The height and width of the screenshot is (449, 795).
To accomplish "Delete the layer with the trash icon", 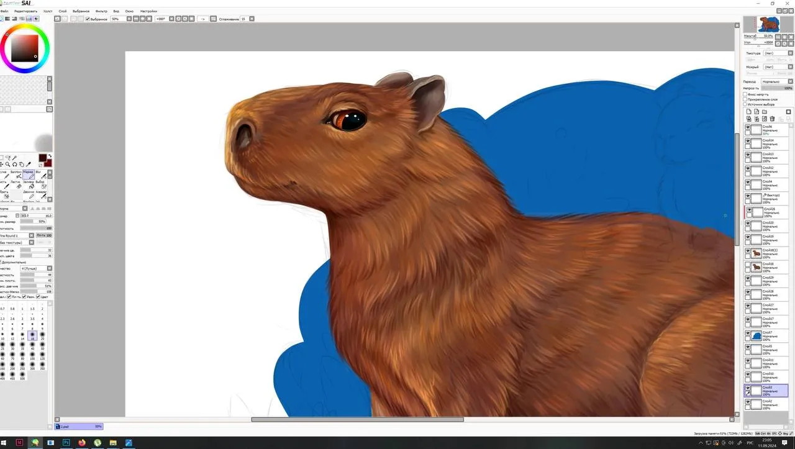I will click(773, 119).
